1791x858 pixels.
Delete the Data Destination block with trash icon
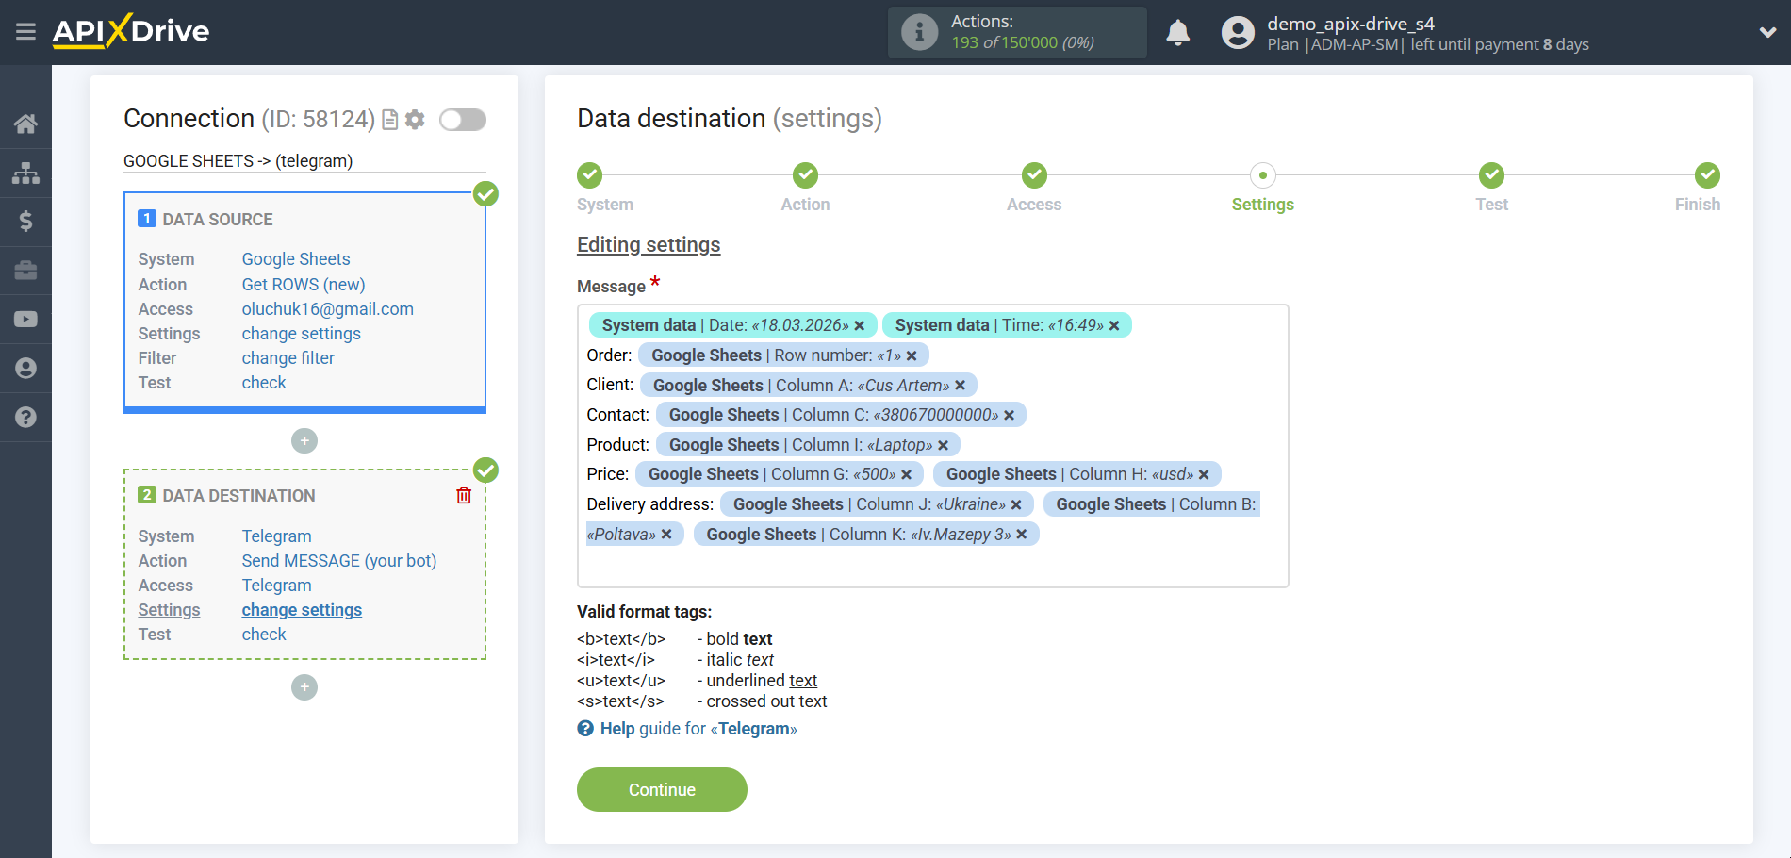(464, 495)
